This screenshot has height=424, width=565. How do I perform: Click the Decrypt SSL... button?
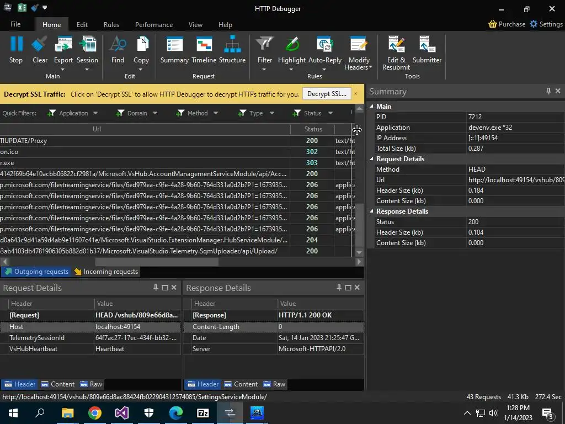(x=327, y=94)
